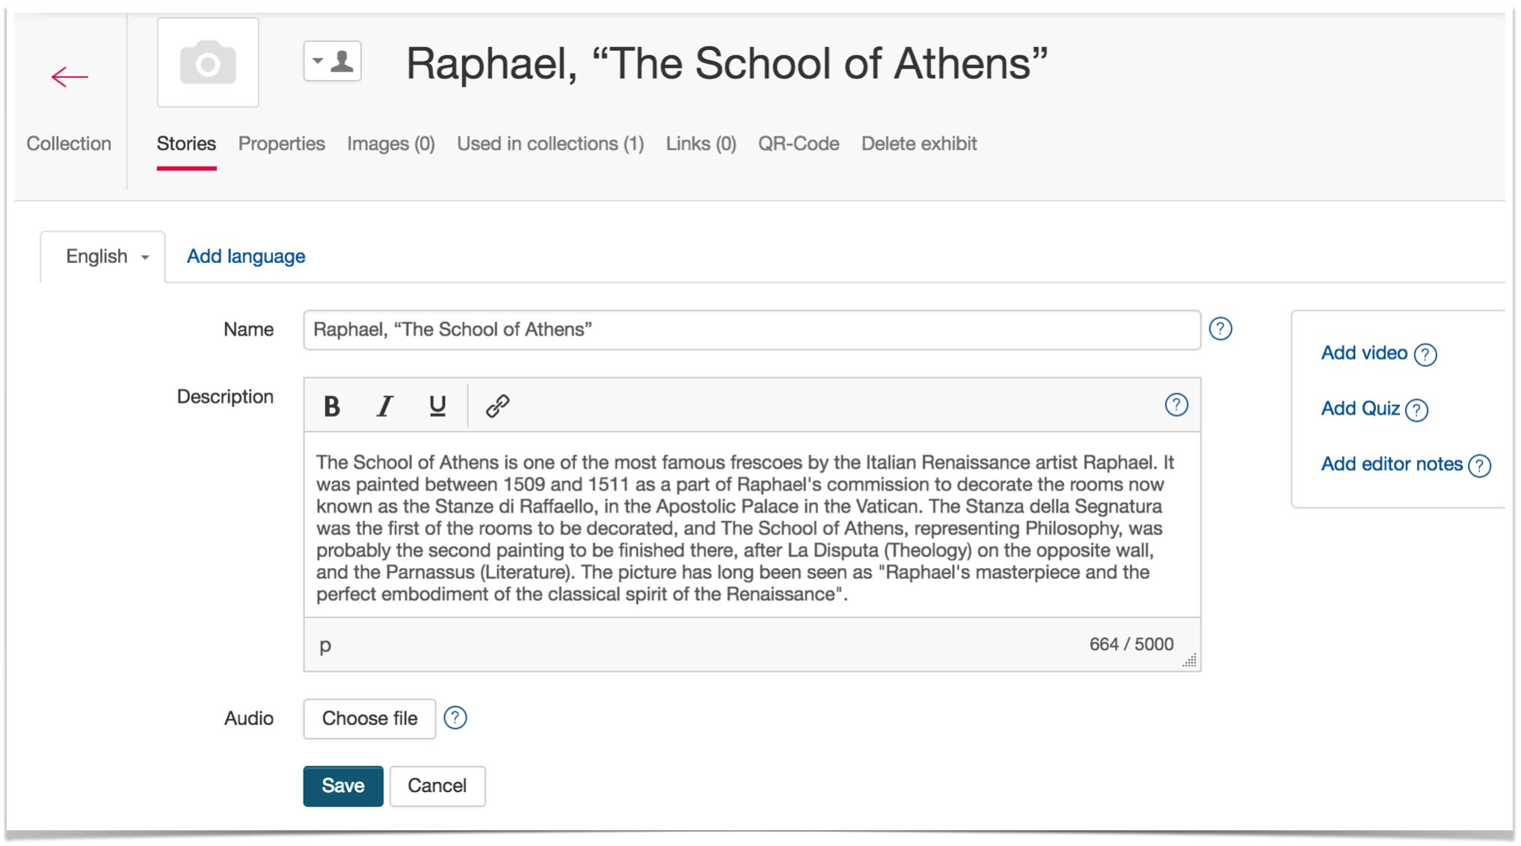The height and width of the screenshot is (846, 1521).
Task: Apply Italic formatting in description editor
Action: point(384,406)
